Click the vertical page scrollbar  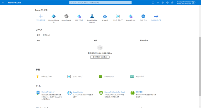click(200, 66)
